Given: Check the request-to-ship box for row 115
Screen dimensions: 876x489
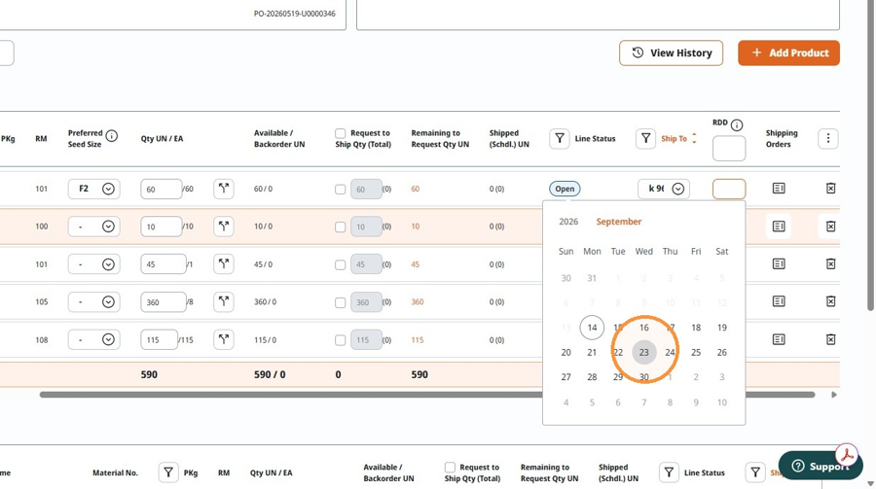Looking at the screenshot, I should pos(341,340).
